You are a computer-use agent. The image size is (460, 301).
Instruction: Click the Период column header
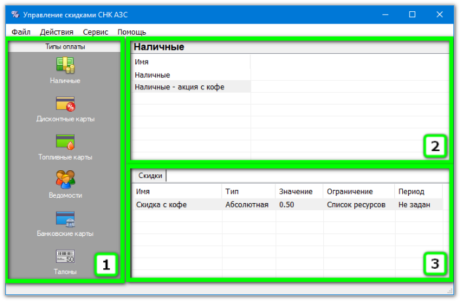click(411, 191)
